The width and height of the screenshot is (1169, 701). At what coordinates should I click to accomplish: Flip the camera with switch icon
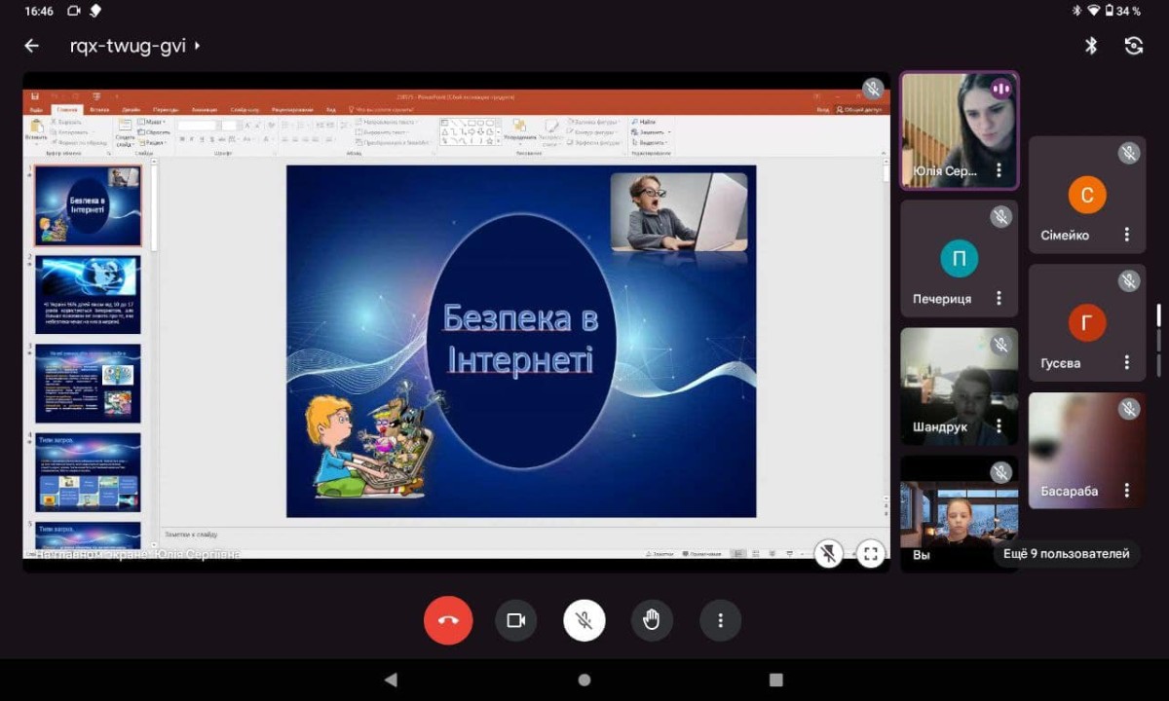(1133, 46)
